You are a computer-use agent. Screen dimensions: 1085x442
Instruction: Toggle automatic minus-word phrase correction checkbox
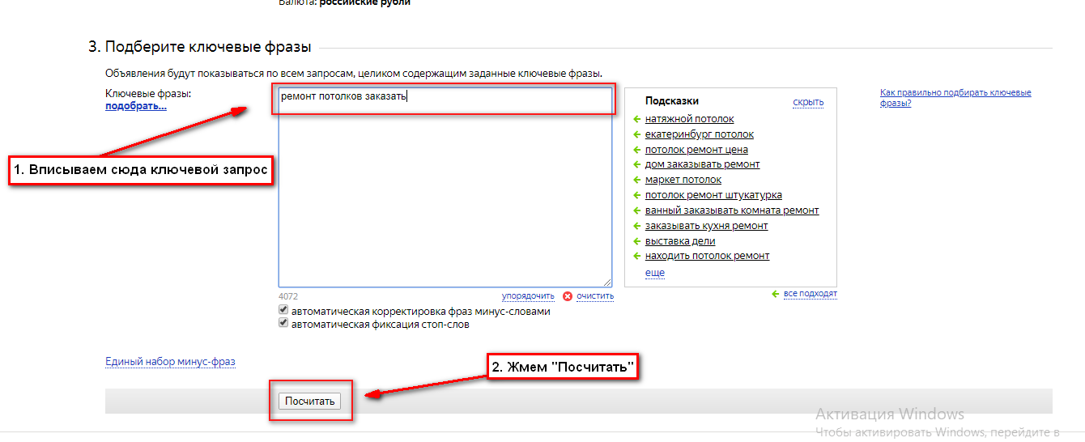pyautogui.click(x=283, y=310)
